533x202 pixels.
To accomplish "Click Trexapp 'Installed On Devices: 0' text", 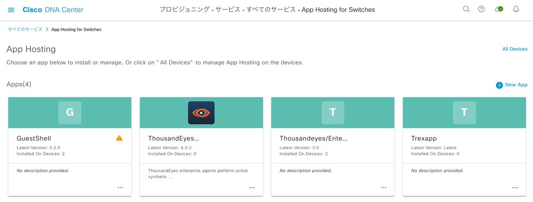I will pos(435,154).
